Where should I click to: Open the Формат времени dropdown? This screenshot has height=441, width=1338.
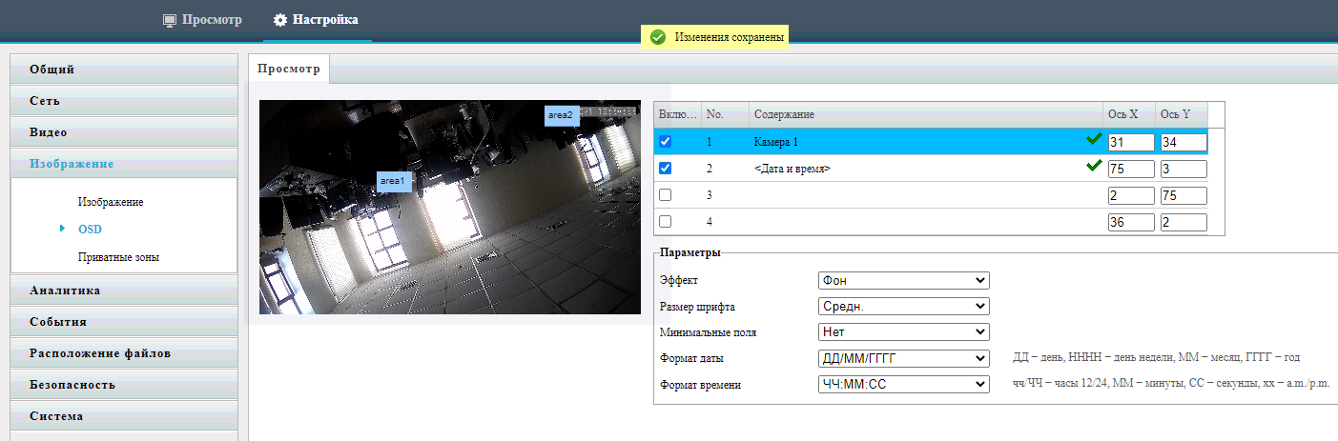(904, 384)
